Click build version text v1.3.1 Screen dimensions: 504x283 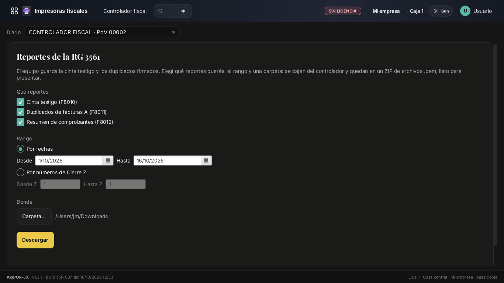click(x=73, y=277)
